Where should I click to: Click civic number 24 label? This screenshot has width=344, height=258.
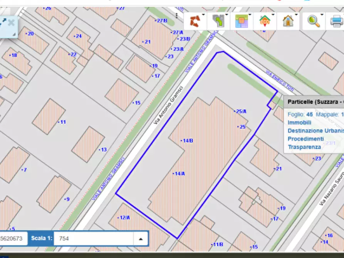pyautogui.click(x=78, y=36)
